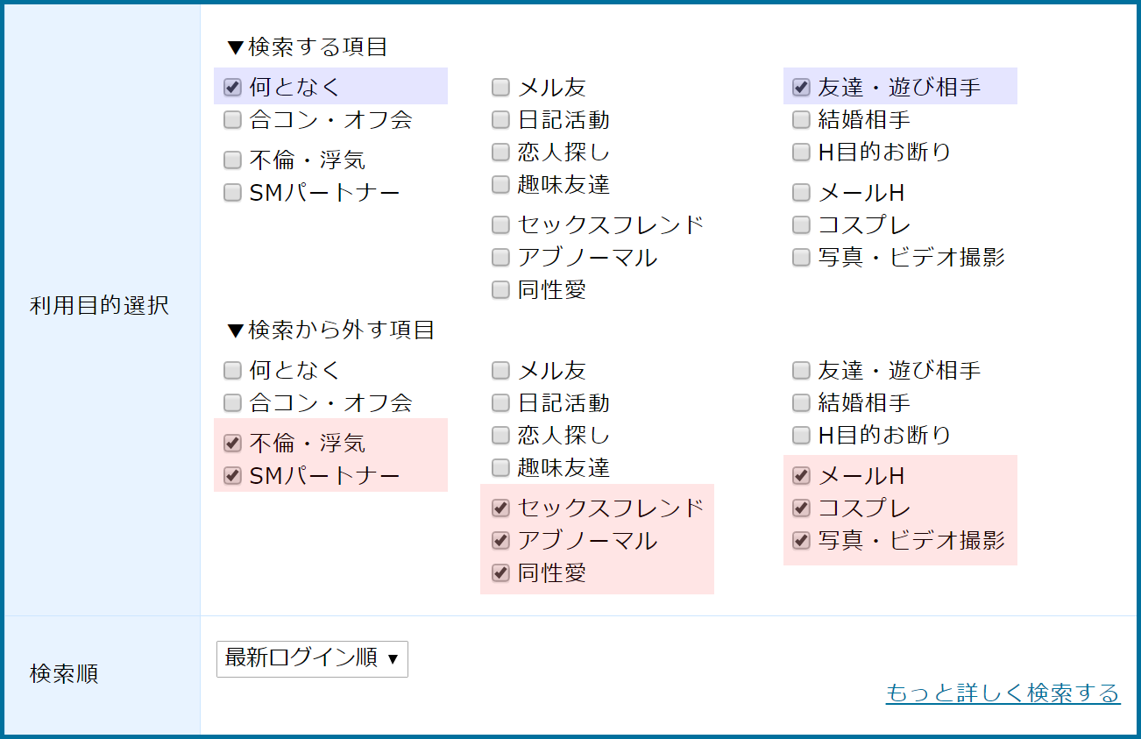The image size is (1141, 739).
Task: Uncheck 何となく in 検索する項目
Action: pyautogui.click(x=232, y=87)
